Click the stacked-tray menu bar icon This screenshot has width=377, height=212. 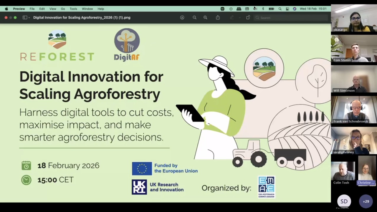239,9
